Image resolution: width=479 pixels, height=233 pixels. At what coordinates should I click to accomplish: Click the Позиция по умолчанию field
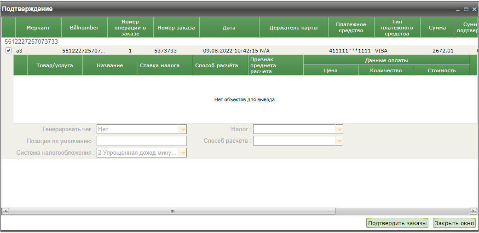click(141, 141)
